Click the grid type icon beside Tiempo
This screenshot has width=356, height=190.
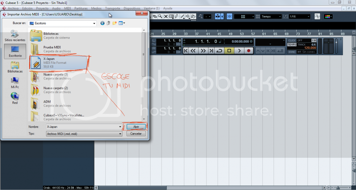pos(258,17)
